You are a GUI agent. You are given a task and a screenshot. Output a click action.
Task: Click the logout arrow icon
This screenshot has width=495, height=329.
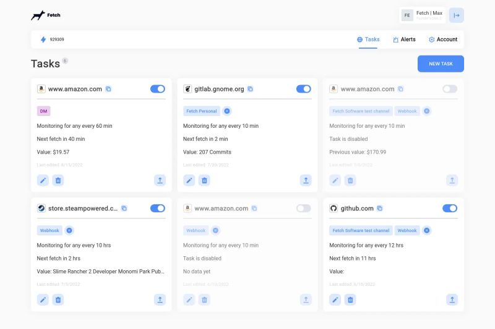pyautogui.click(x=457, y=15)
